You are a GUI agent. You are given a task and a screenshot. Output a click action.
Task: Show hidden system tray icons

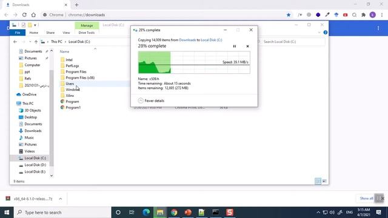(x=318, y=213)
